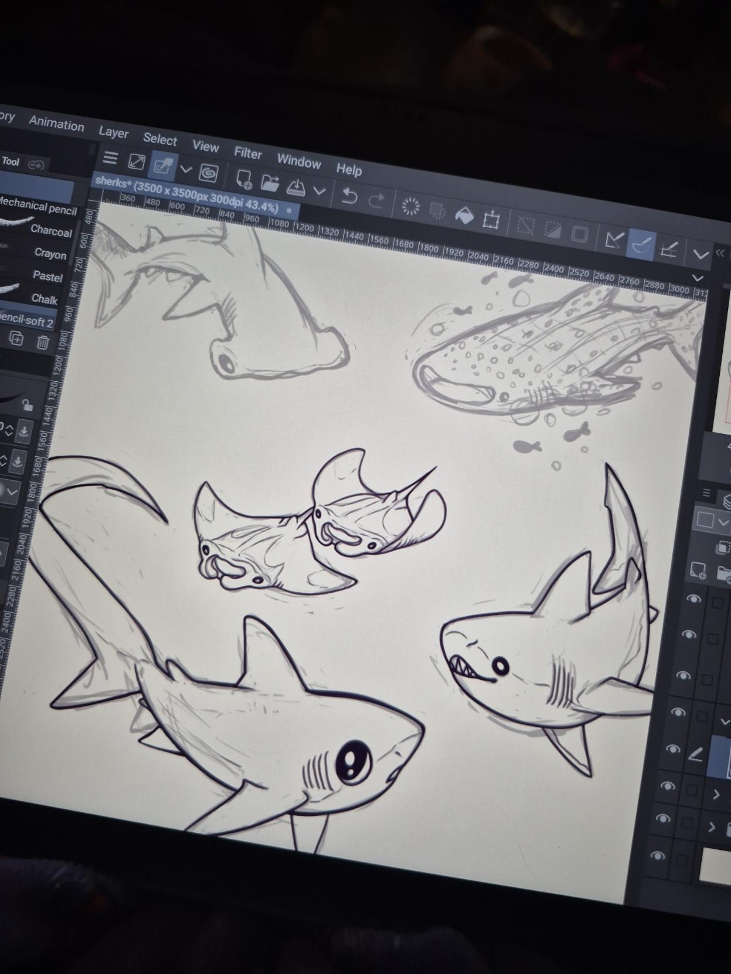Click the link icon next to Tool tab
This screenshot has width=731, height=974.
point(36,165)
